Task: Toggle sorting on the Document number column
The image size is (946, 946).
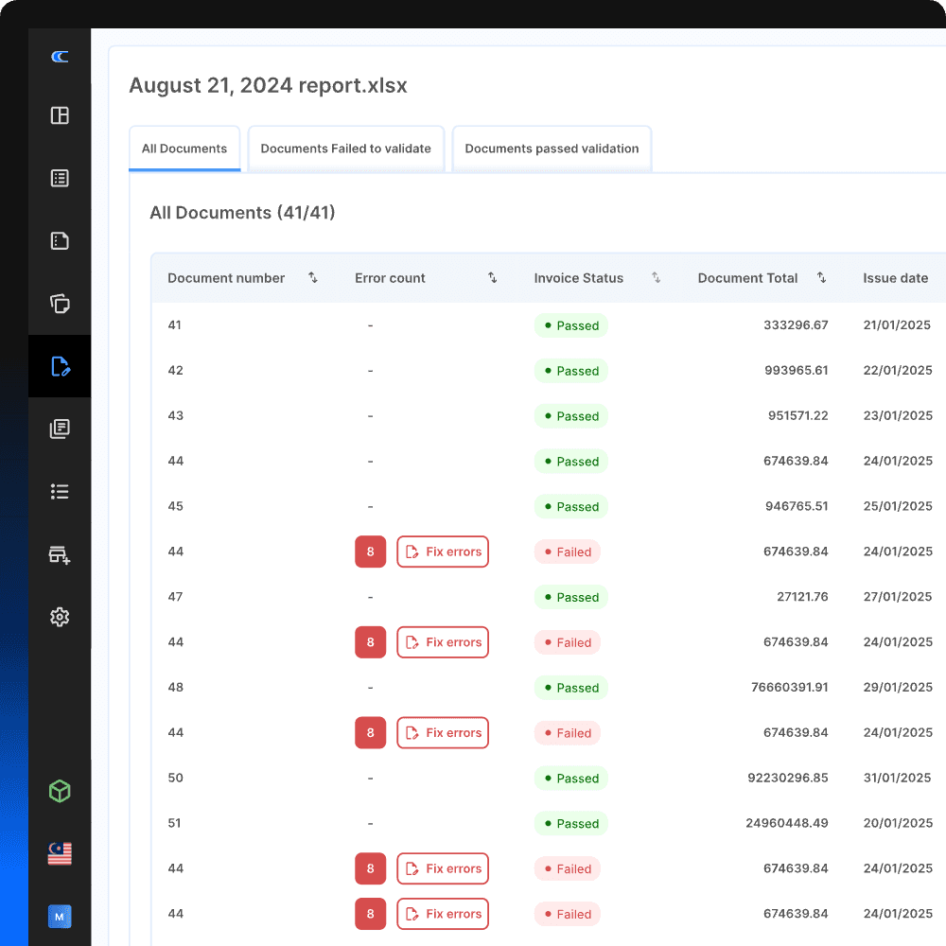Action: coord(313,277)
